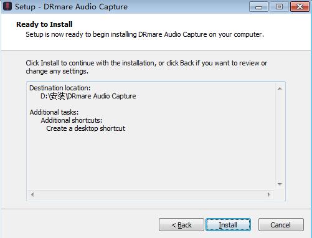The height and width of the screenshot is (238, 312).
Task: Click the 'Additional shortcuts:' line
Action: point(72,120)
